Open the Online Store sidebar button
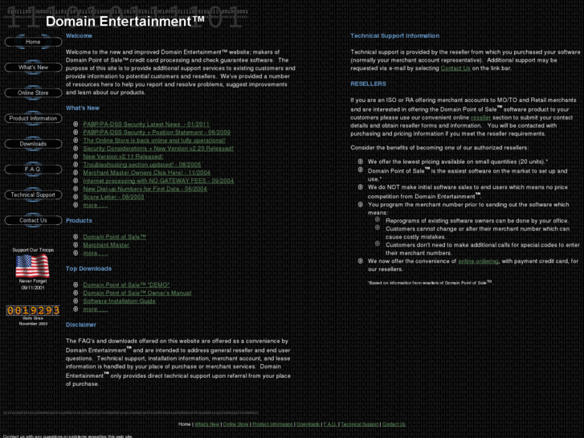584x438 pixels. tap(33, 92)
